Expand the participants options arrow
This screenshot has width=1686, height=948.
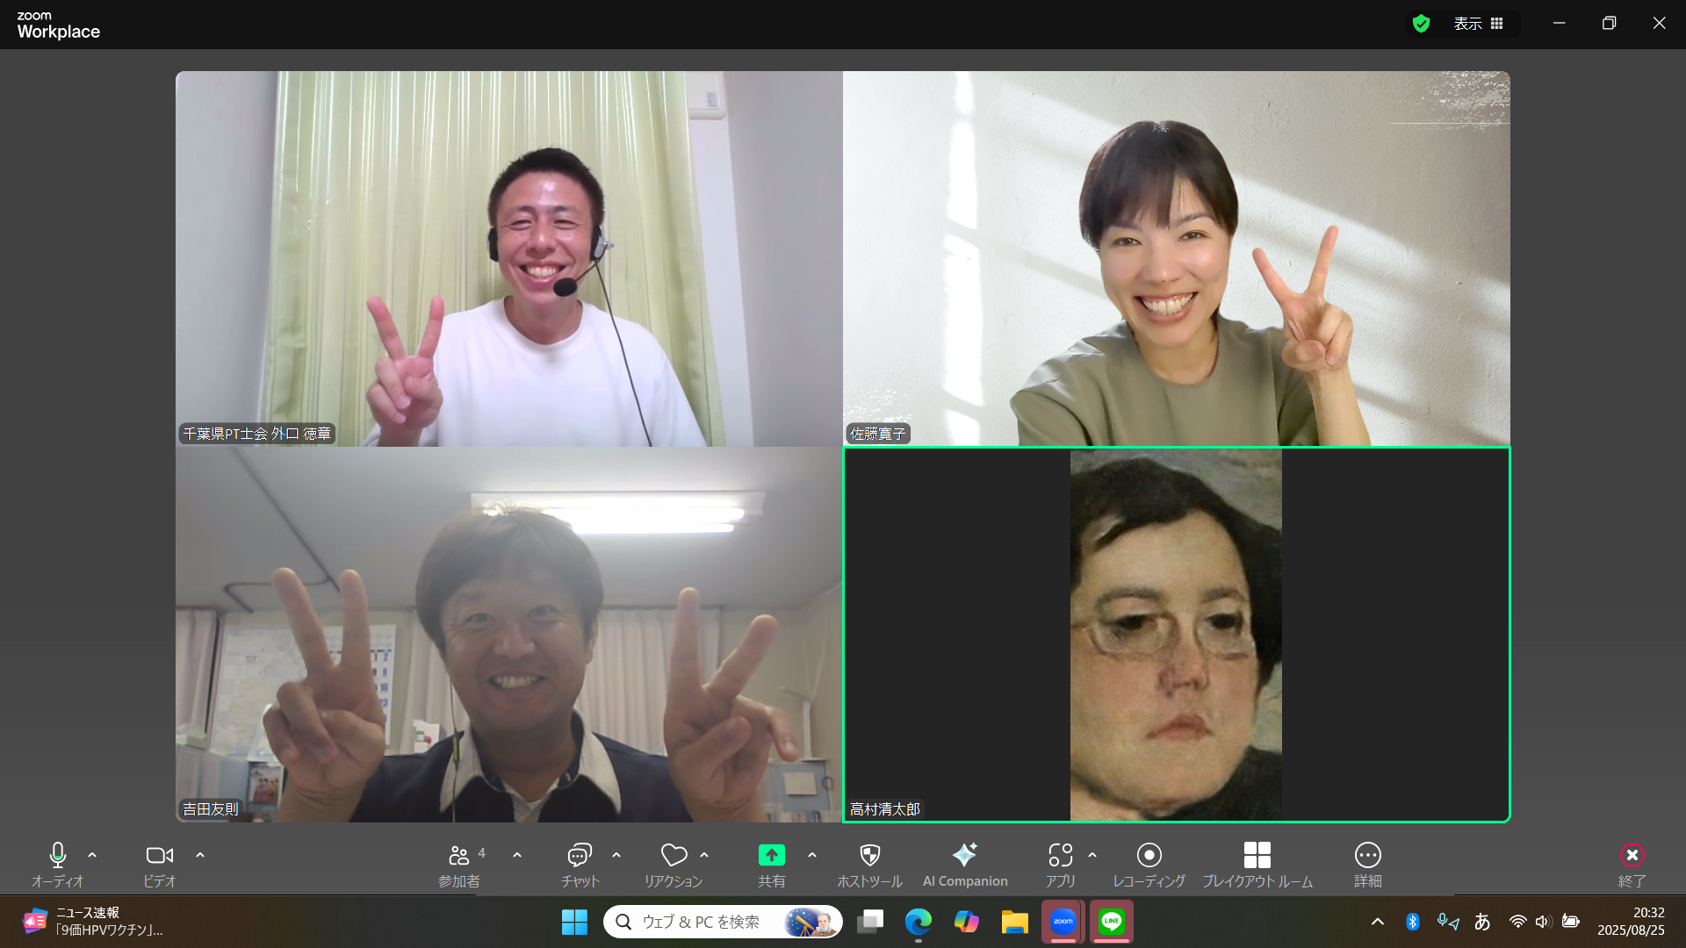point(517,855)
